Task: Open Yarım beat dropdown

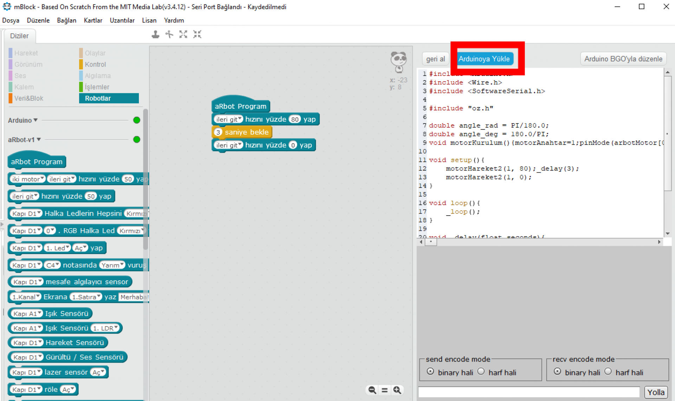Action: tap(112, 265)
